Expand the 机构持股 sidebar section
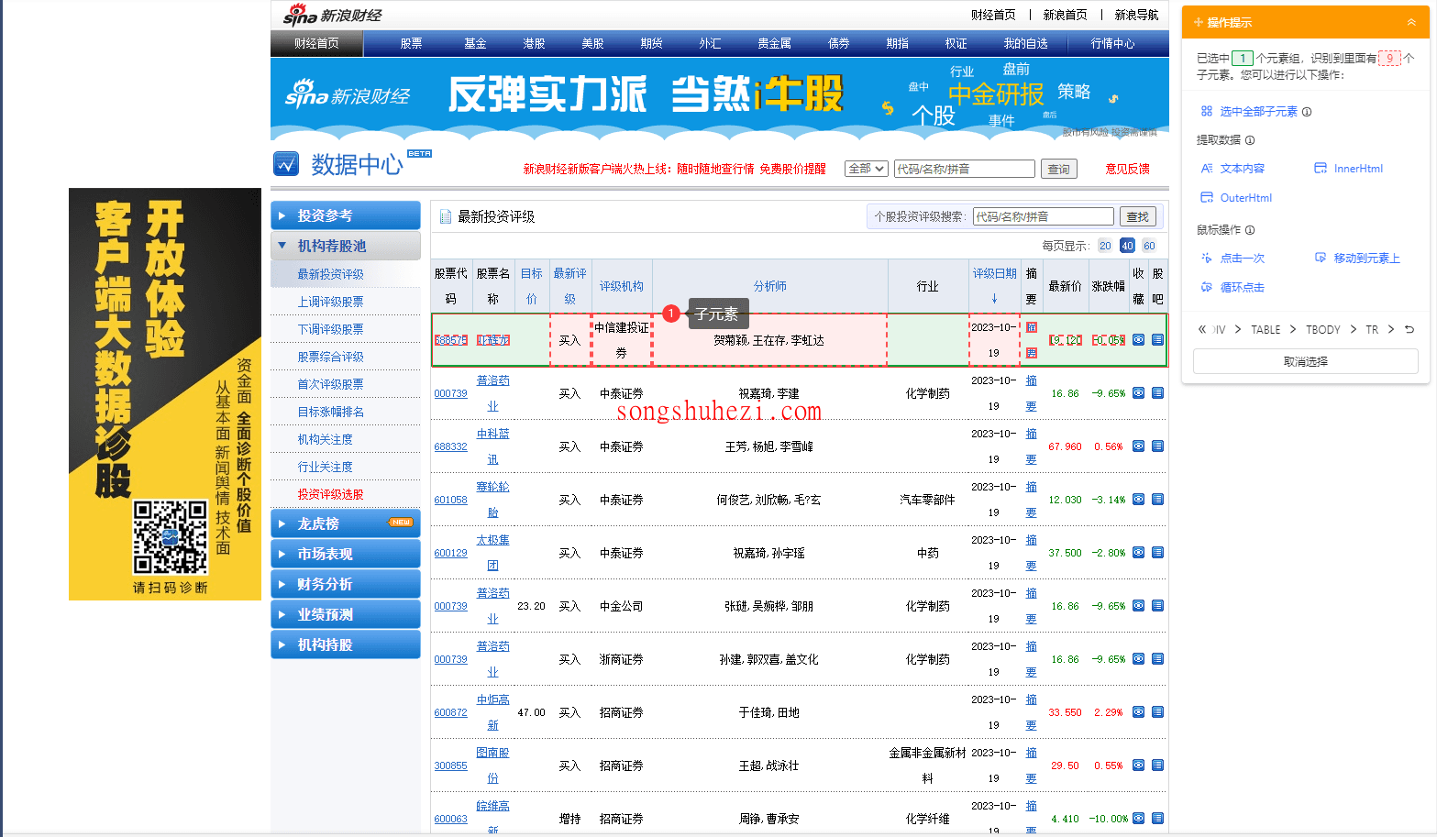This screenshot has height=837, width=1437. pyautogui.click(x=346, y=644)
